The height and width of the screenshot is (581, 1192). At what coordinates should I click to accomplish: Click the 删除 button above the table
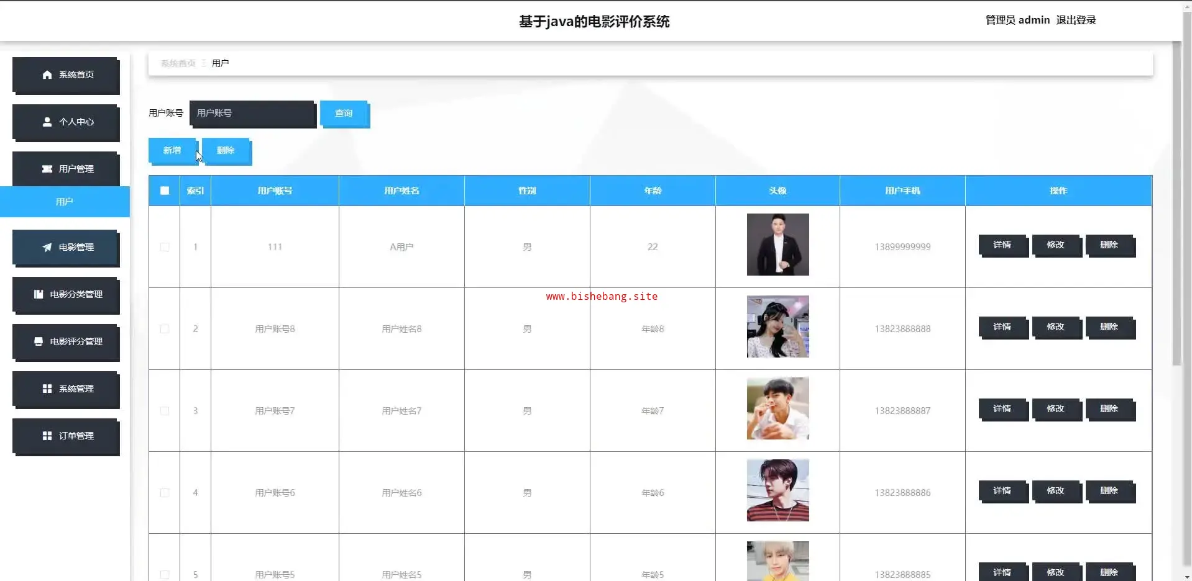coord(226,151)
